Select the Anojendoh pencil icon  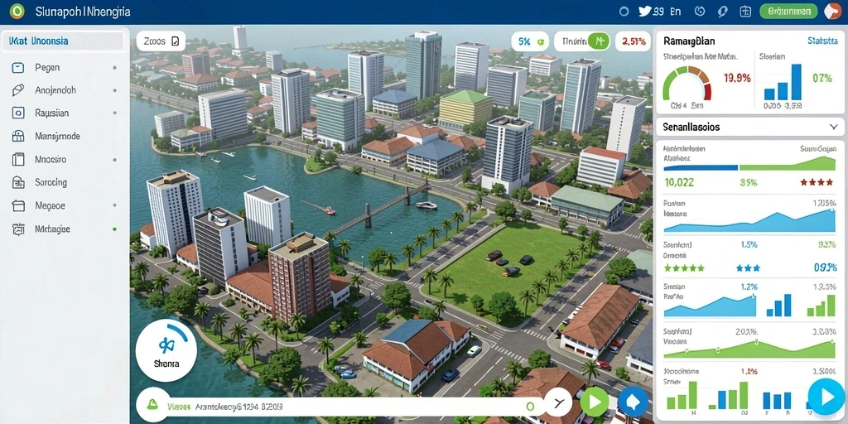coord(18,90)
